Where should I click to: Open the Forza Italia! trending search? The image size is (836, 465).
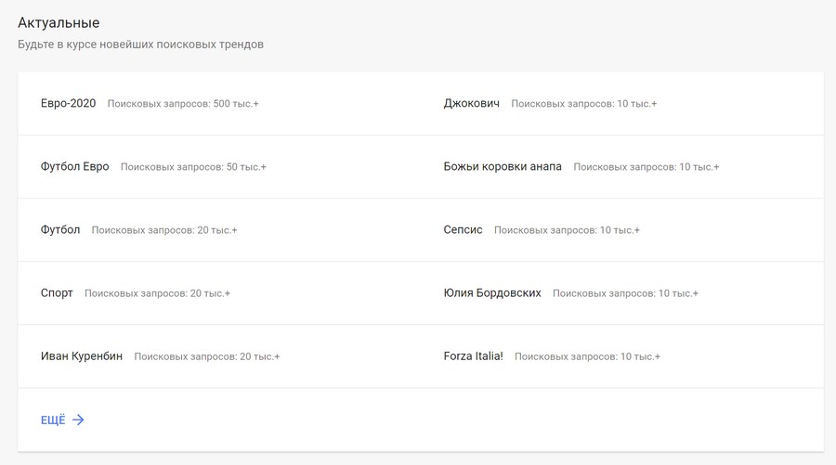tap(473, 356)
